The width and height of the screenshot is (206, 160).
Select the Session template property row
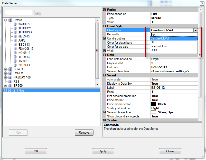(152, 71)
